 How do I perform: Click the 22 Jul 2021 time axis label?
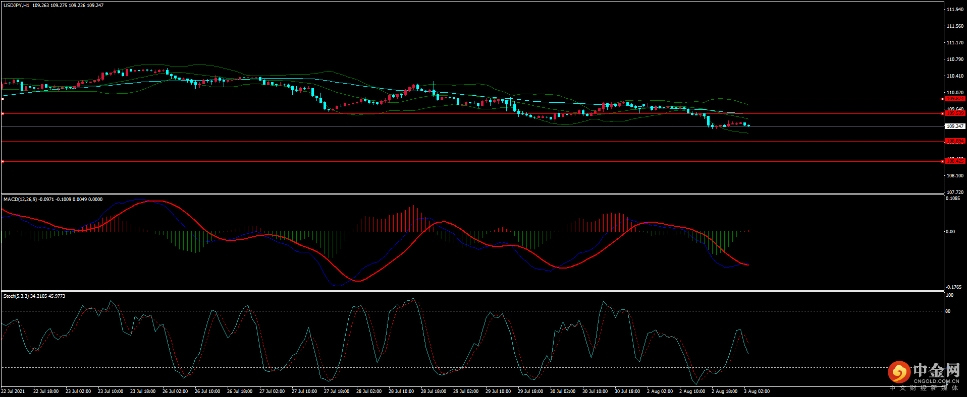coord(13,391)
